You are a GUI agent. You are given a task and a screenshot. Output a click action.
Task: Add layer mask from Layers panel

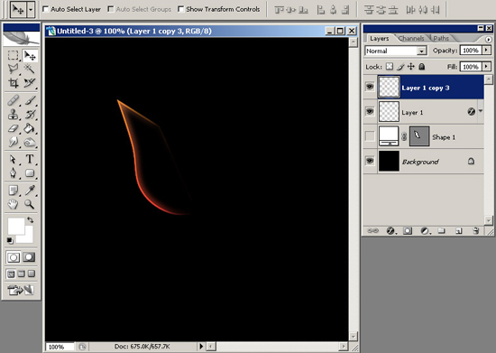coord(408,231)
